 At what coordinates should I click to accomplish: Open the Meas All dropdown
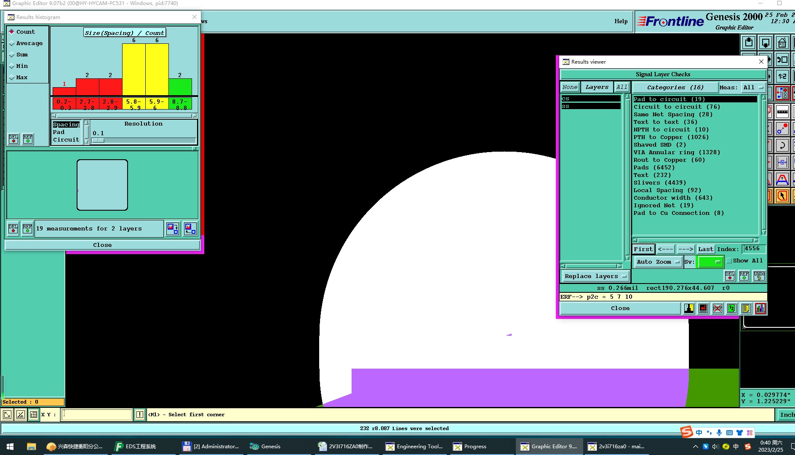pos(753,88)
